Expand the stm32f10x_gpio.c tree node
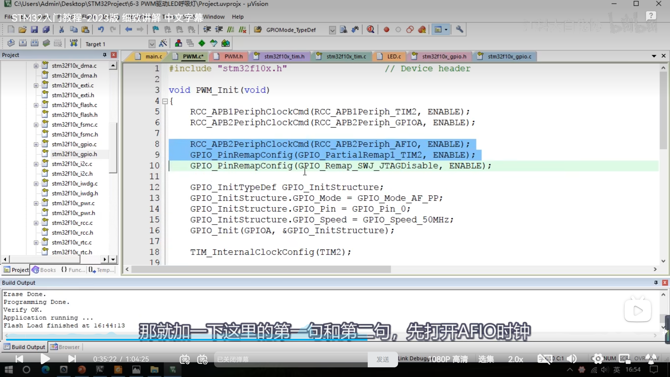 click(x=36, y=145)
